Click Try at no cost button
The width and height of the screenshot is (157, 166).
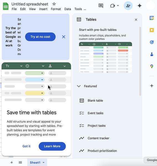pyautogui.click(x=40, y=37)
